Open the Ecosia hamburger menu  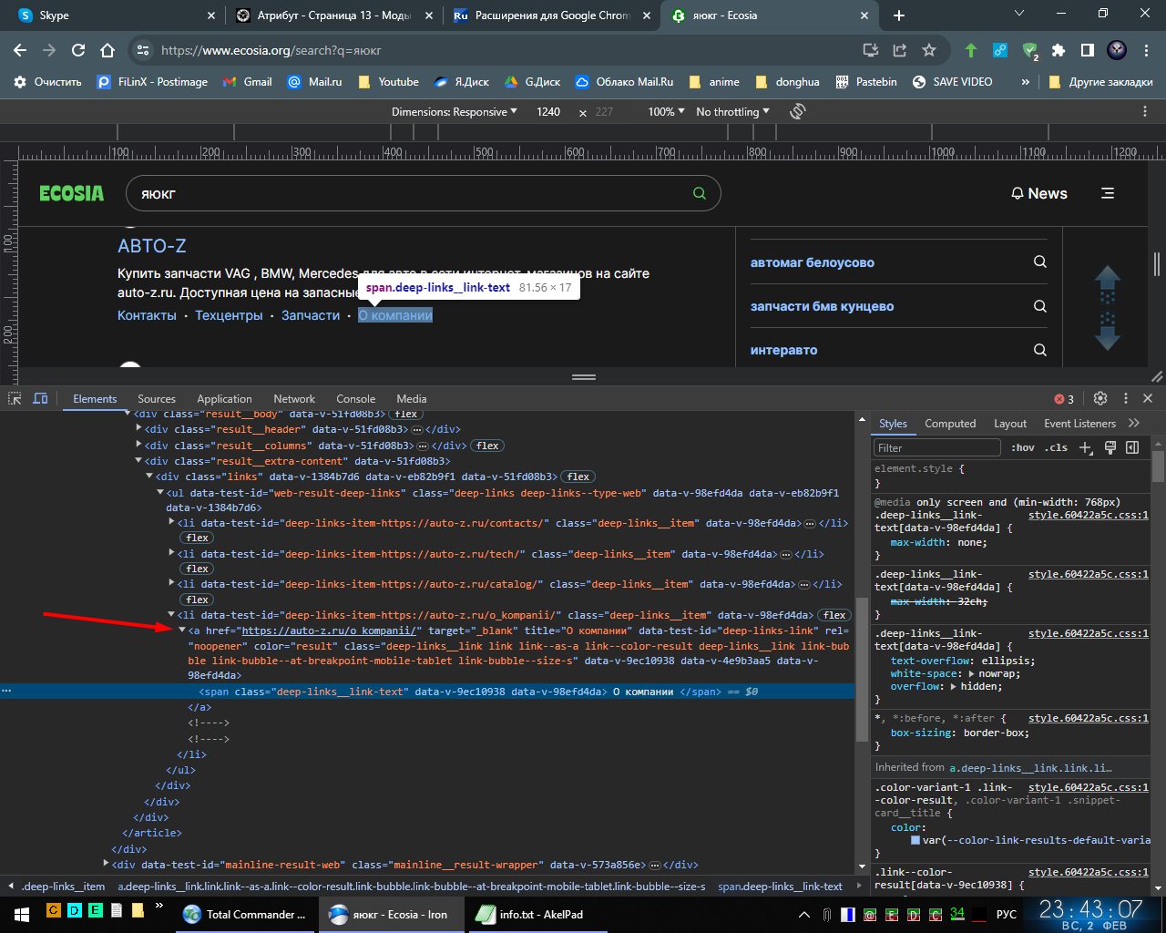click(x=1108, y=193)
